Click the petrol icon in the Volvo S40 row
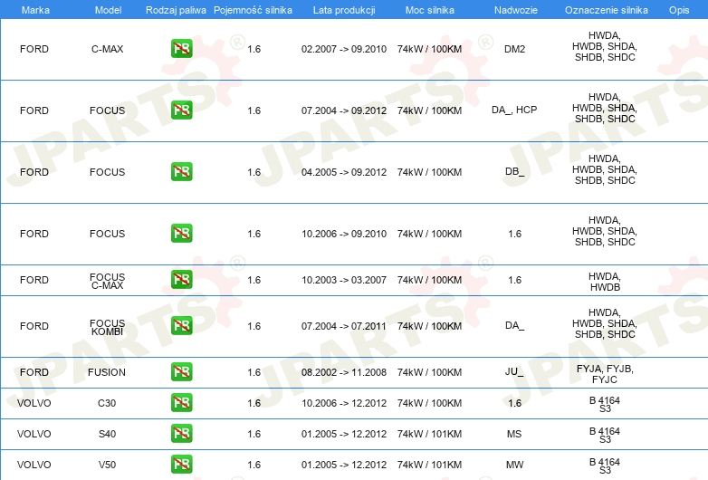Viewport: 708px width, 480px height. tap(181, 434)
